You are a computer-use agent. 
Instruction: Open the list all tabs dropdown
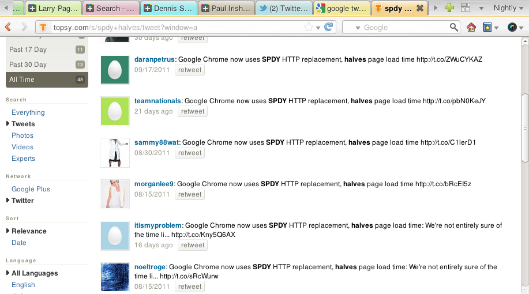pyautogui.click(x=481, y=9)
